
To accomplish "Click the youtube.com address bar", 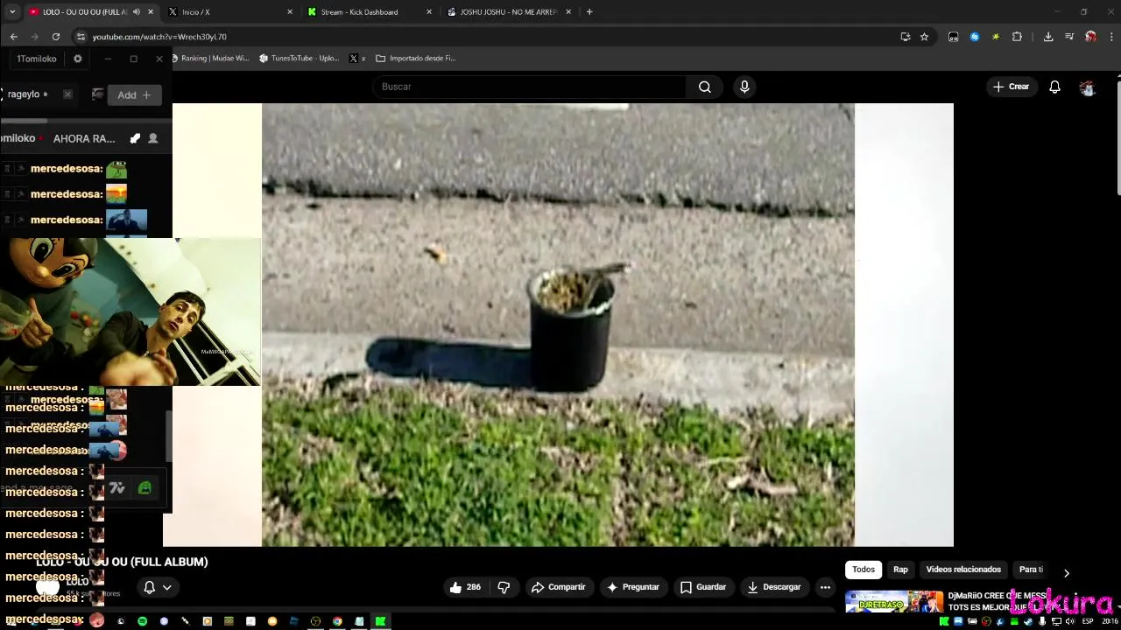I will tap(490, 37).
